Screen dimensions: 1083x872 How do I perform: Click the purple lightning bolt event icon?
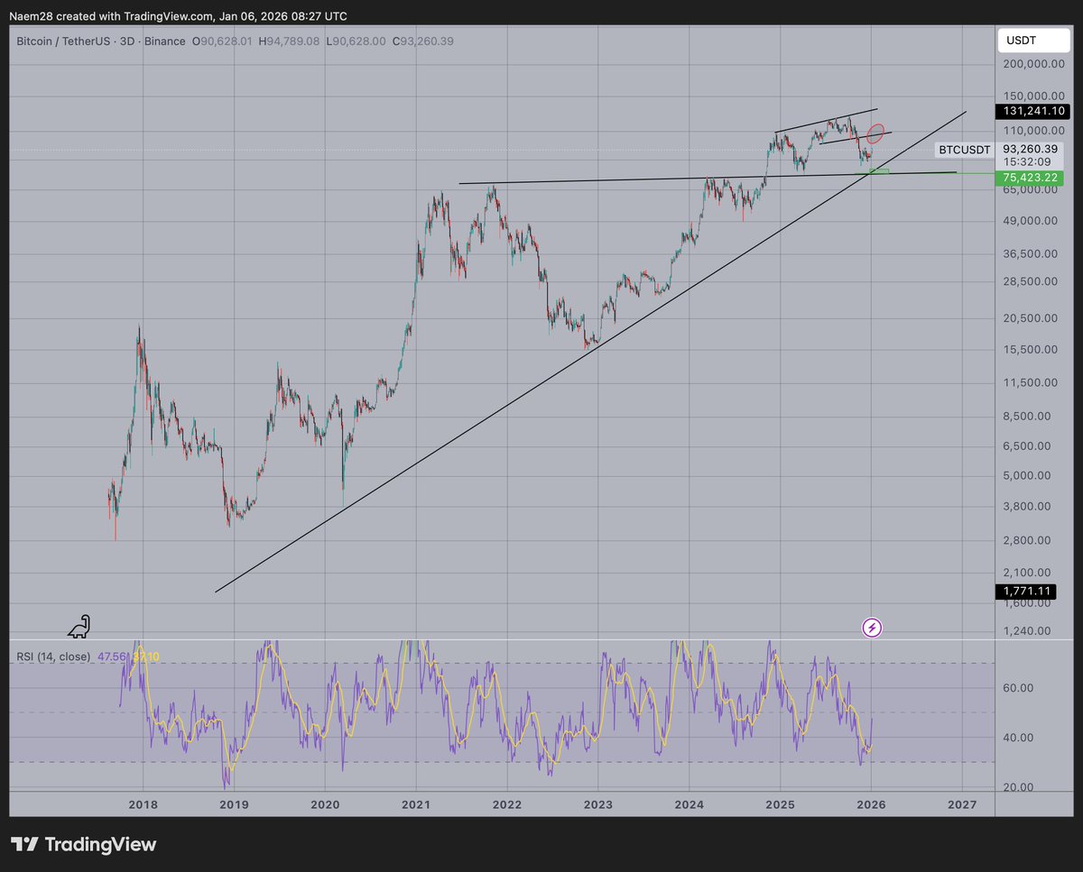(x=872, y=627)
